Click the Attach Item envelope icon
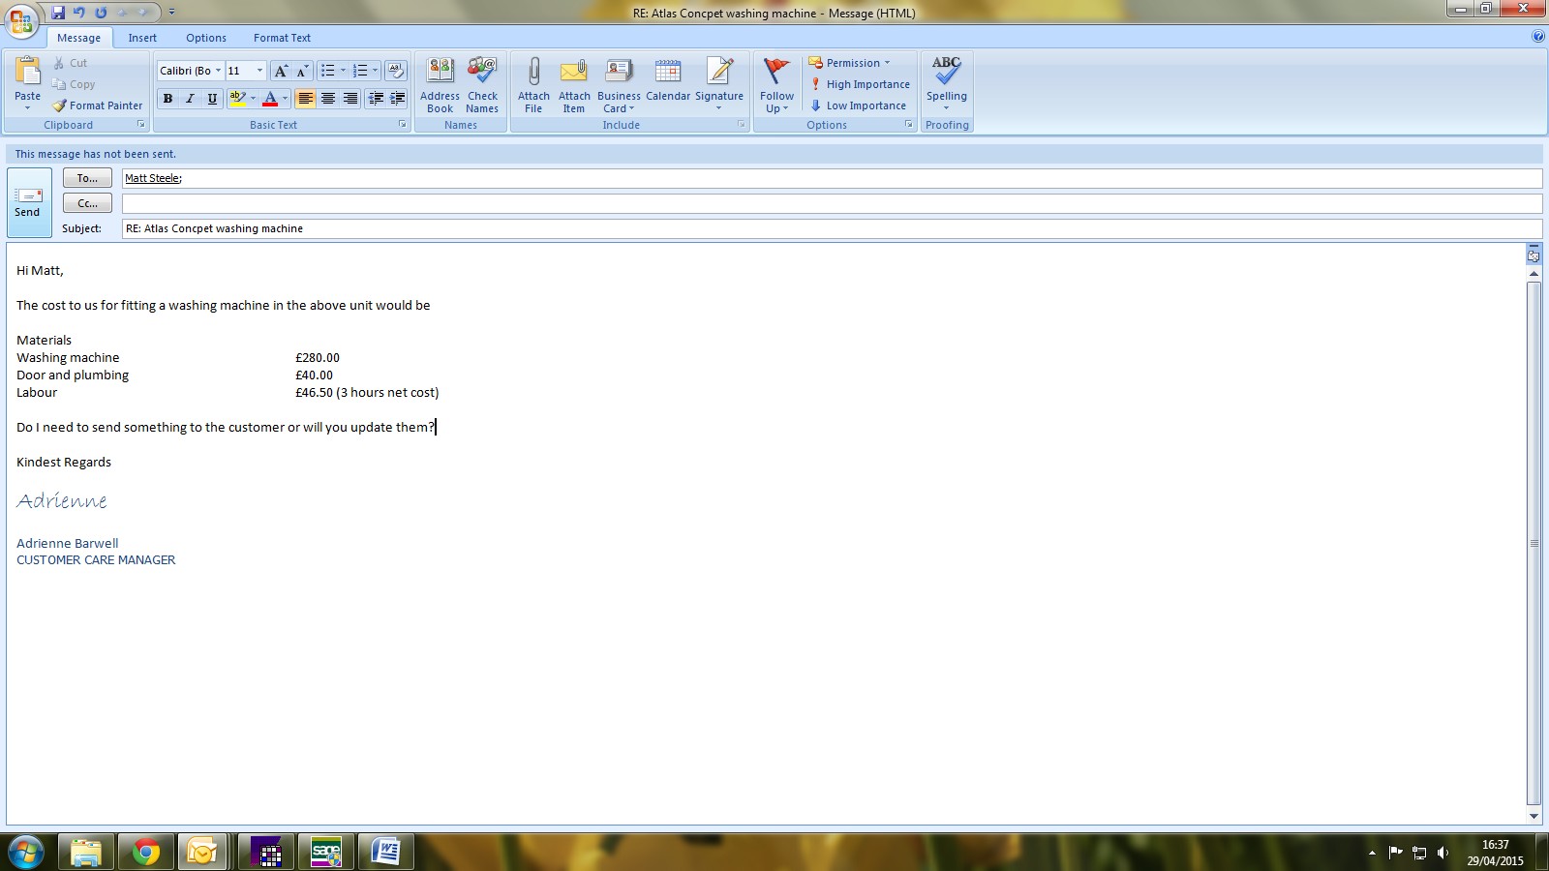The image size is (1549, 871). [x=574, y=72]
